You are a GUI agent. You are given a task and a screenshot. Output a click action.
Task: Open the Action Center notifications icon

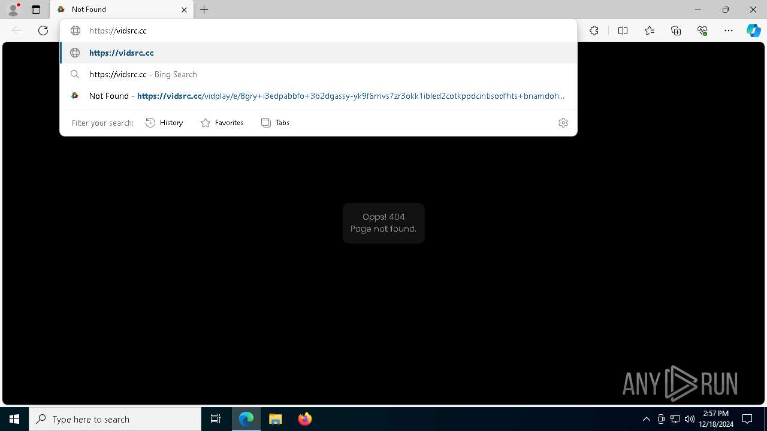pos(747,419)
